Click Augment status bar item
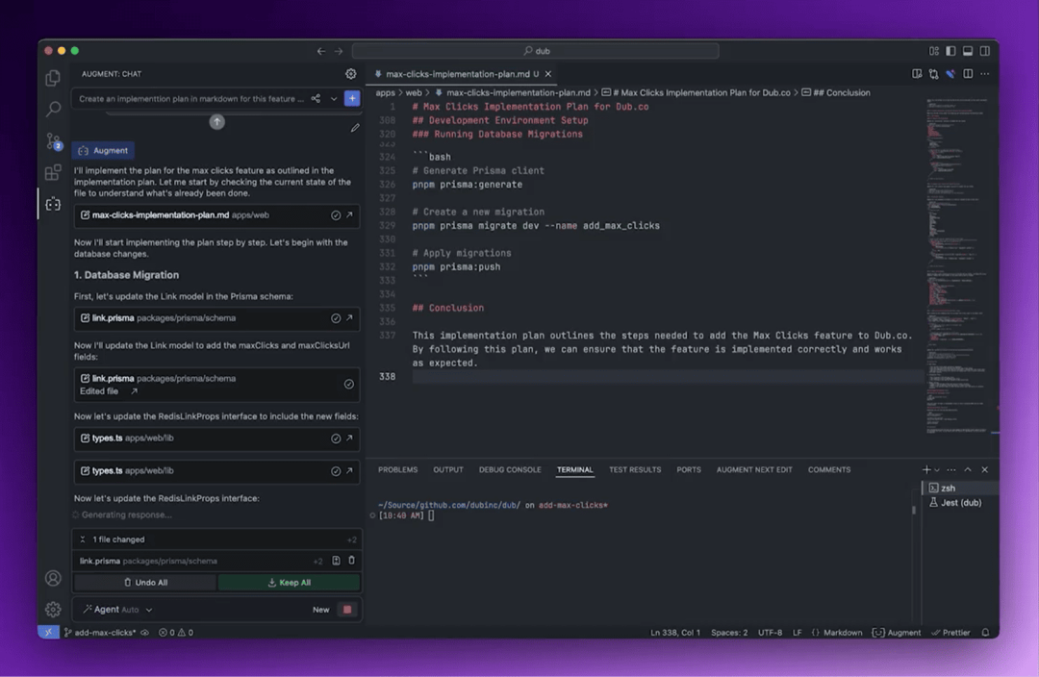The image size is (1039, 677). tap(897, 633)
